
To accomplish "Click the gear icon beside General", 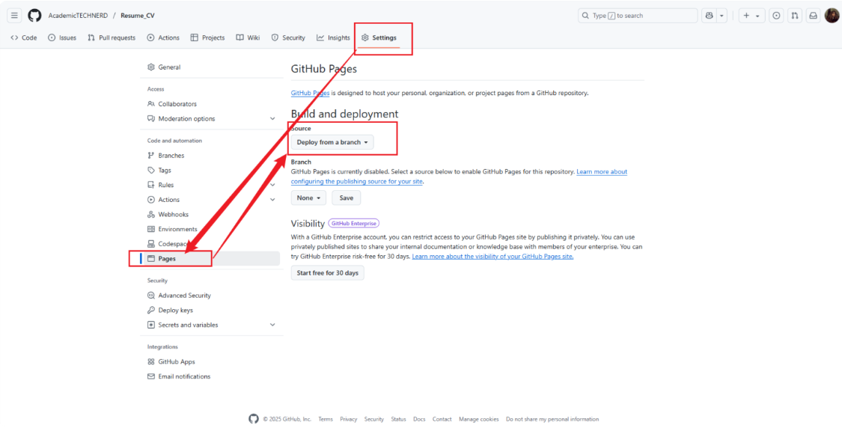I will click(x=151, y=67).
